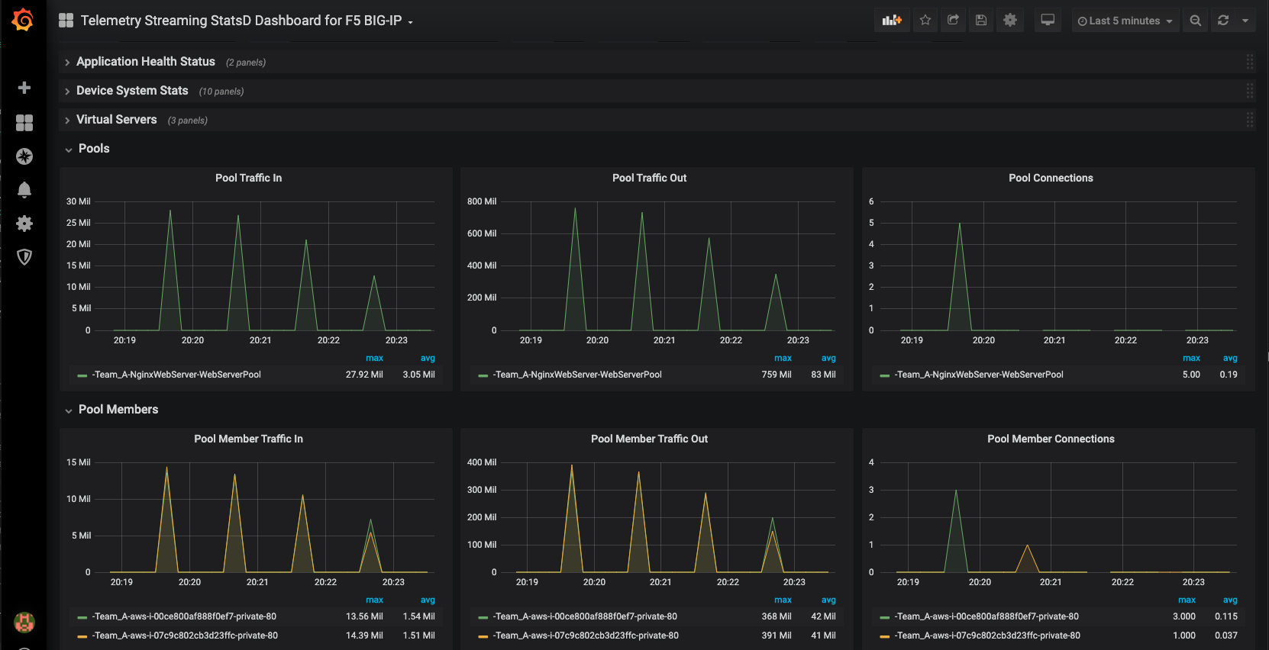Share the dashboard via share icon
The height and width of the screenshot is (650, 1269).
pos(953,21)
